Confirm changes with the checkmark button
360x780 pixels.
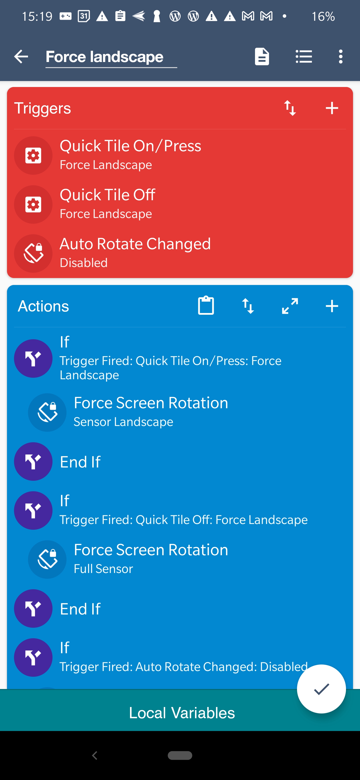[321, 689]
